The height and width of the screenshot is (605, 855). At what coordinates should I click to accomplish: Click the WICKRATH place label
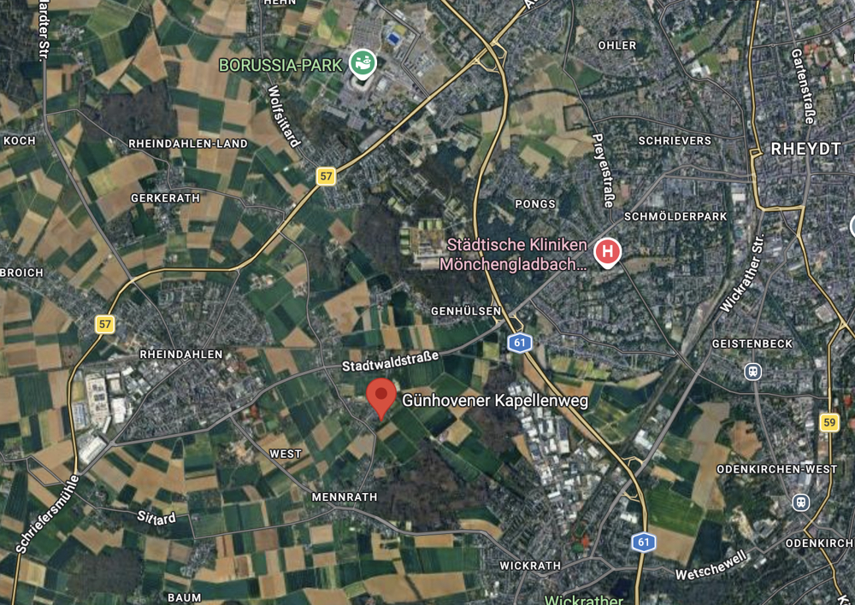(x=531, y=566)
